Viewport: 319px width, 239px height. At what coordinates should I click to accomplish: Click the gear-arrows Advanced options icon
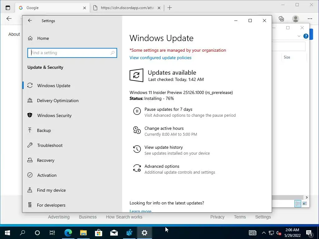click(x=137, y=168)
